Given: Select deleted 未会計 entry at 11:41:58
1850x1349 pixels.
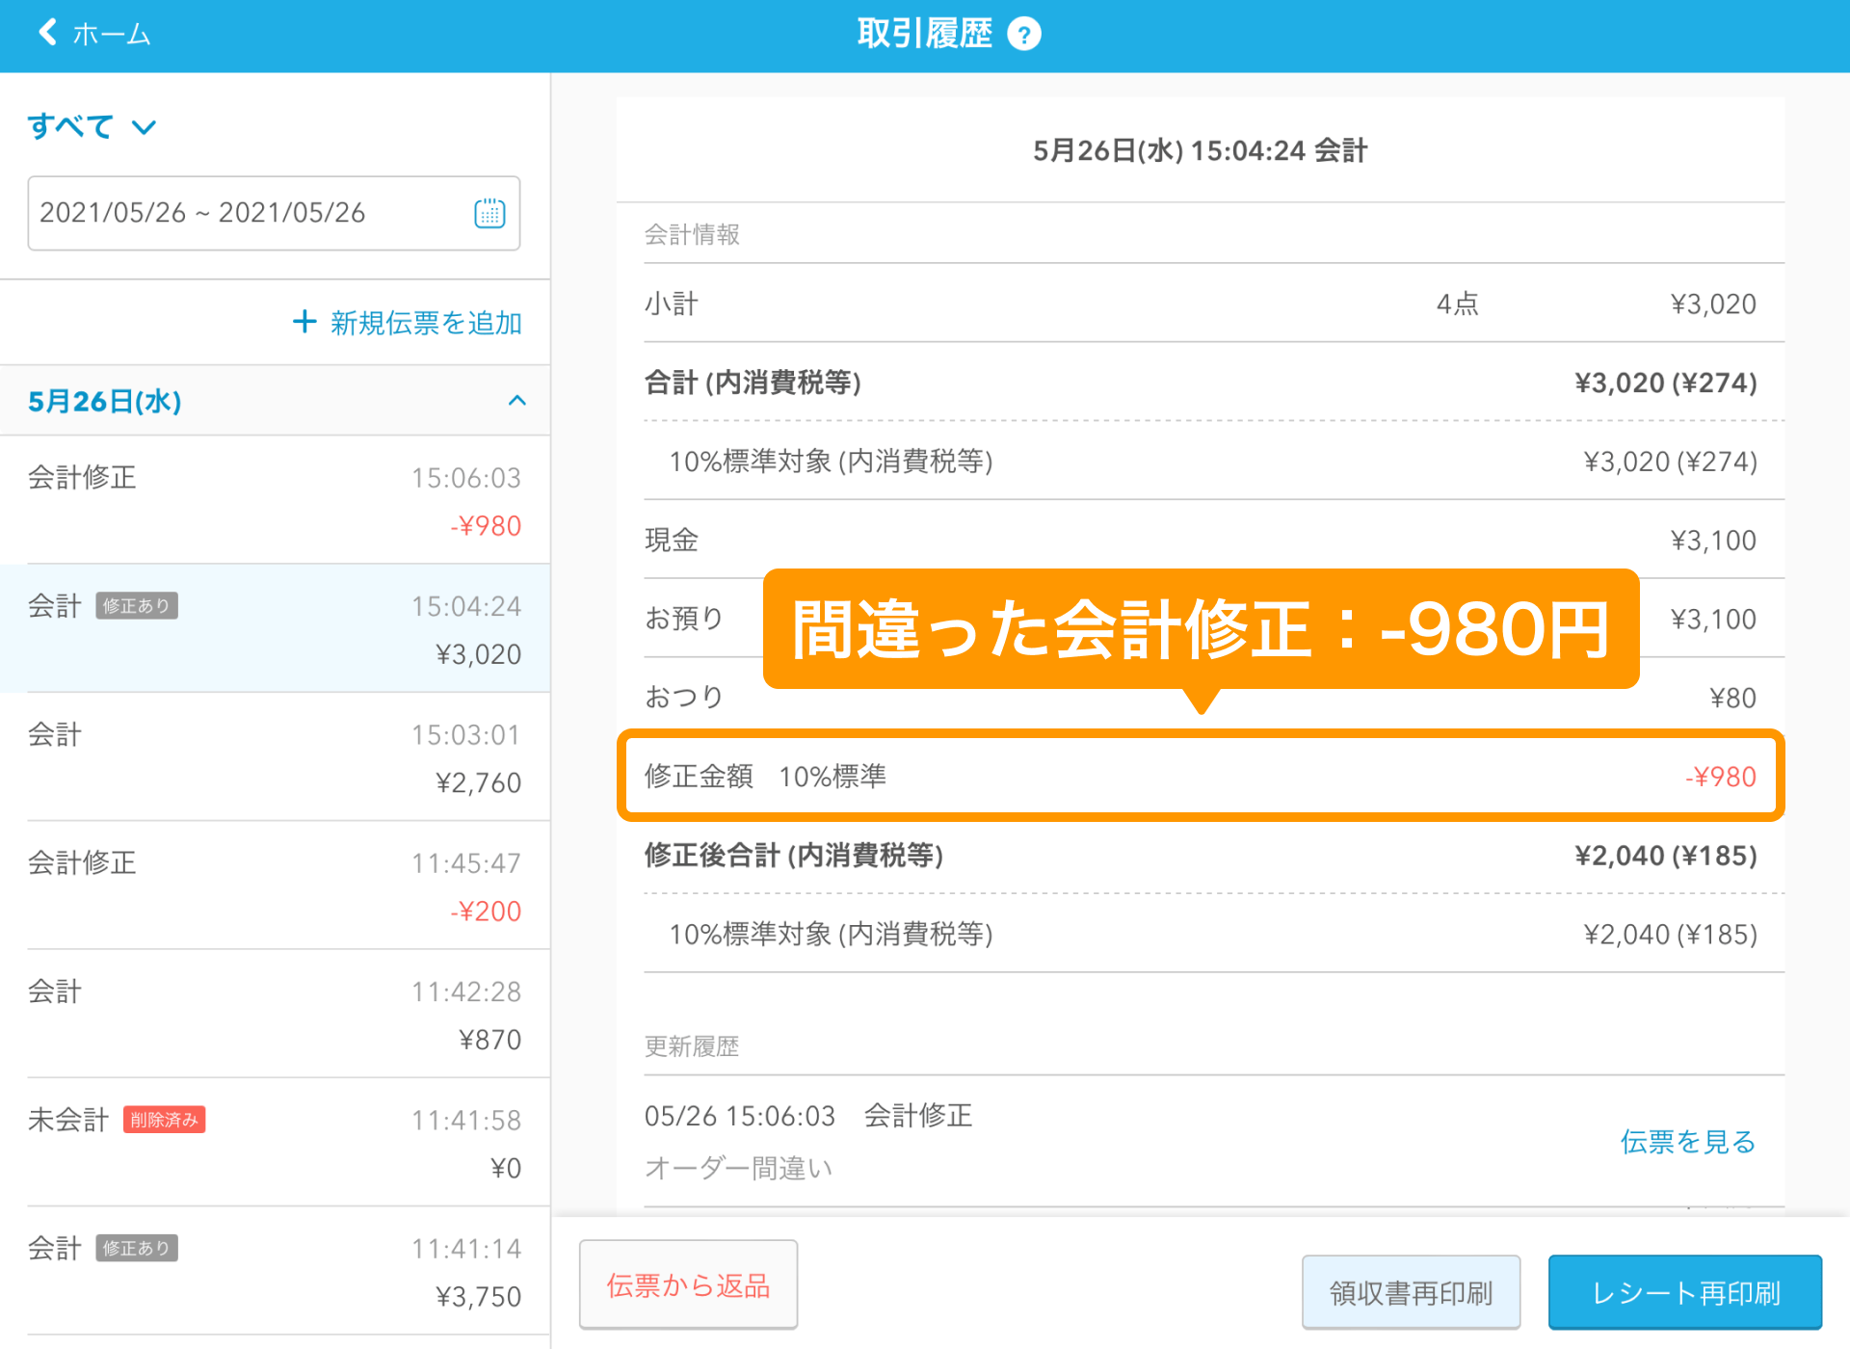Looking at the screenshot, I should (x=275, y=1143).
